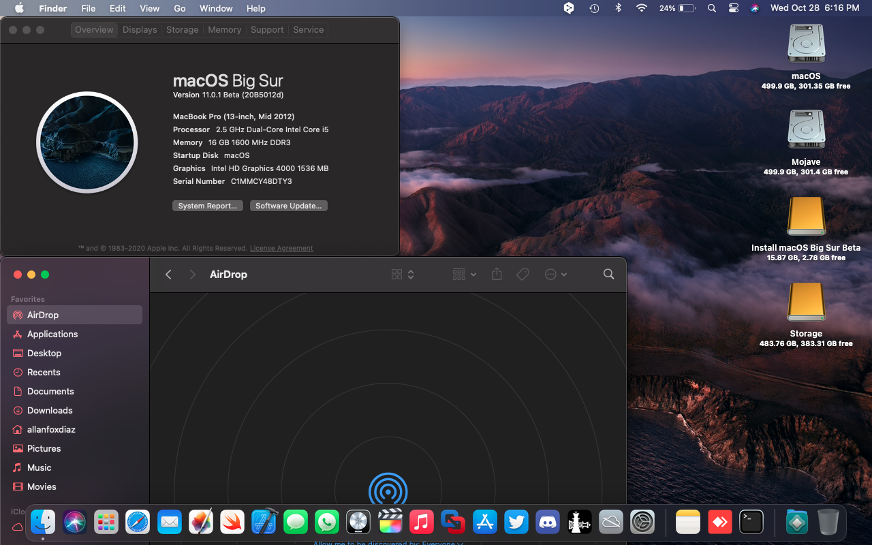Image resolution: width=872 pixels, height=545 pixels.
Task: Open Twitter from the Dock
Action: (x=516, y=523)
